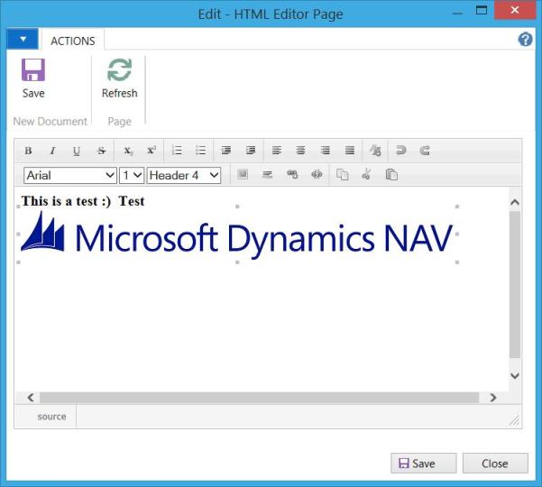Click the Close button
Screen dimensions: 542x487
pyautogui.click(x=495, y=464)
